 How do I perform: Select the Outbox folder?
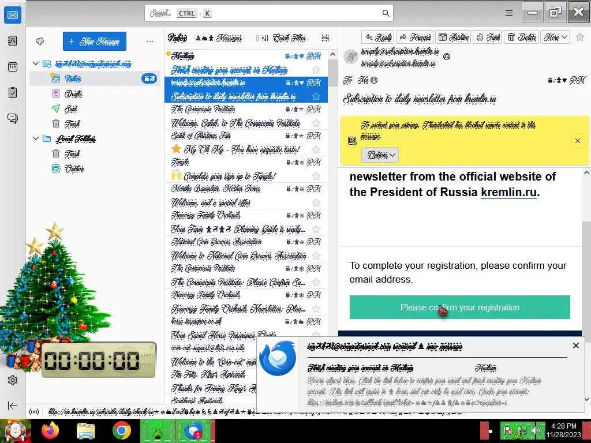click(x=95, y=169)
